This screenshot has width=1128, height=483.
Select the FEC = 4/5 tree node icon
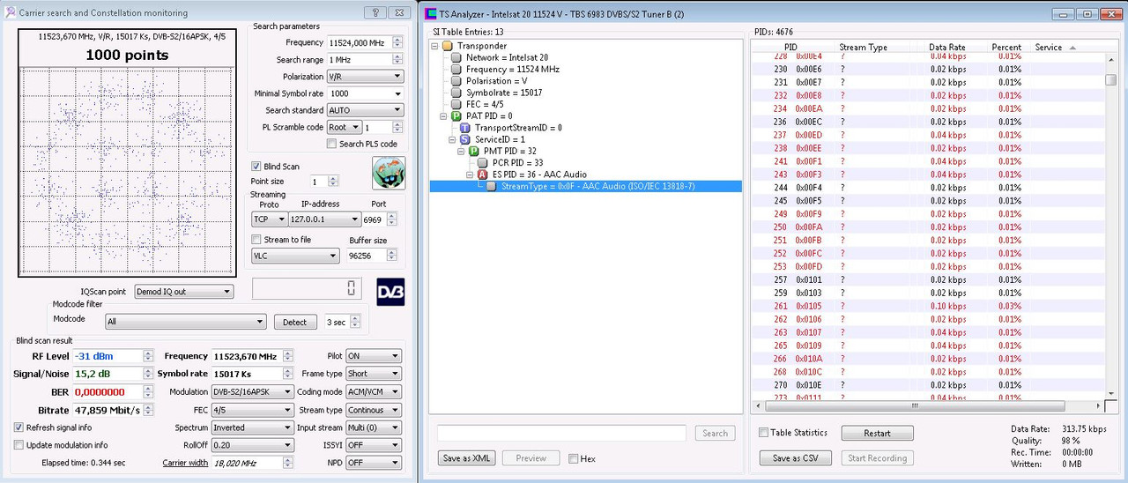(456, 104)
